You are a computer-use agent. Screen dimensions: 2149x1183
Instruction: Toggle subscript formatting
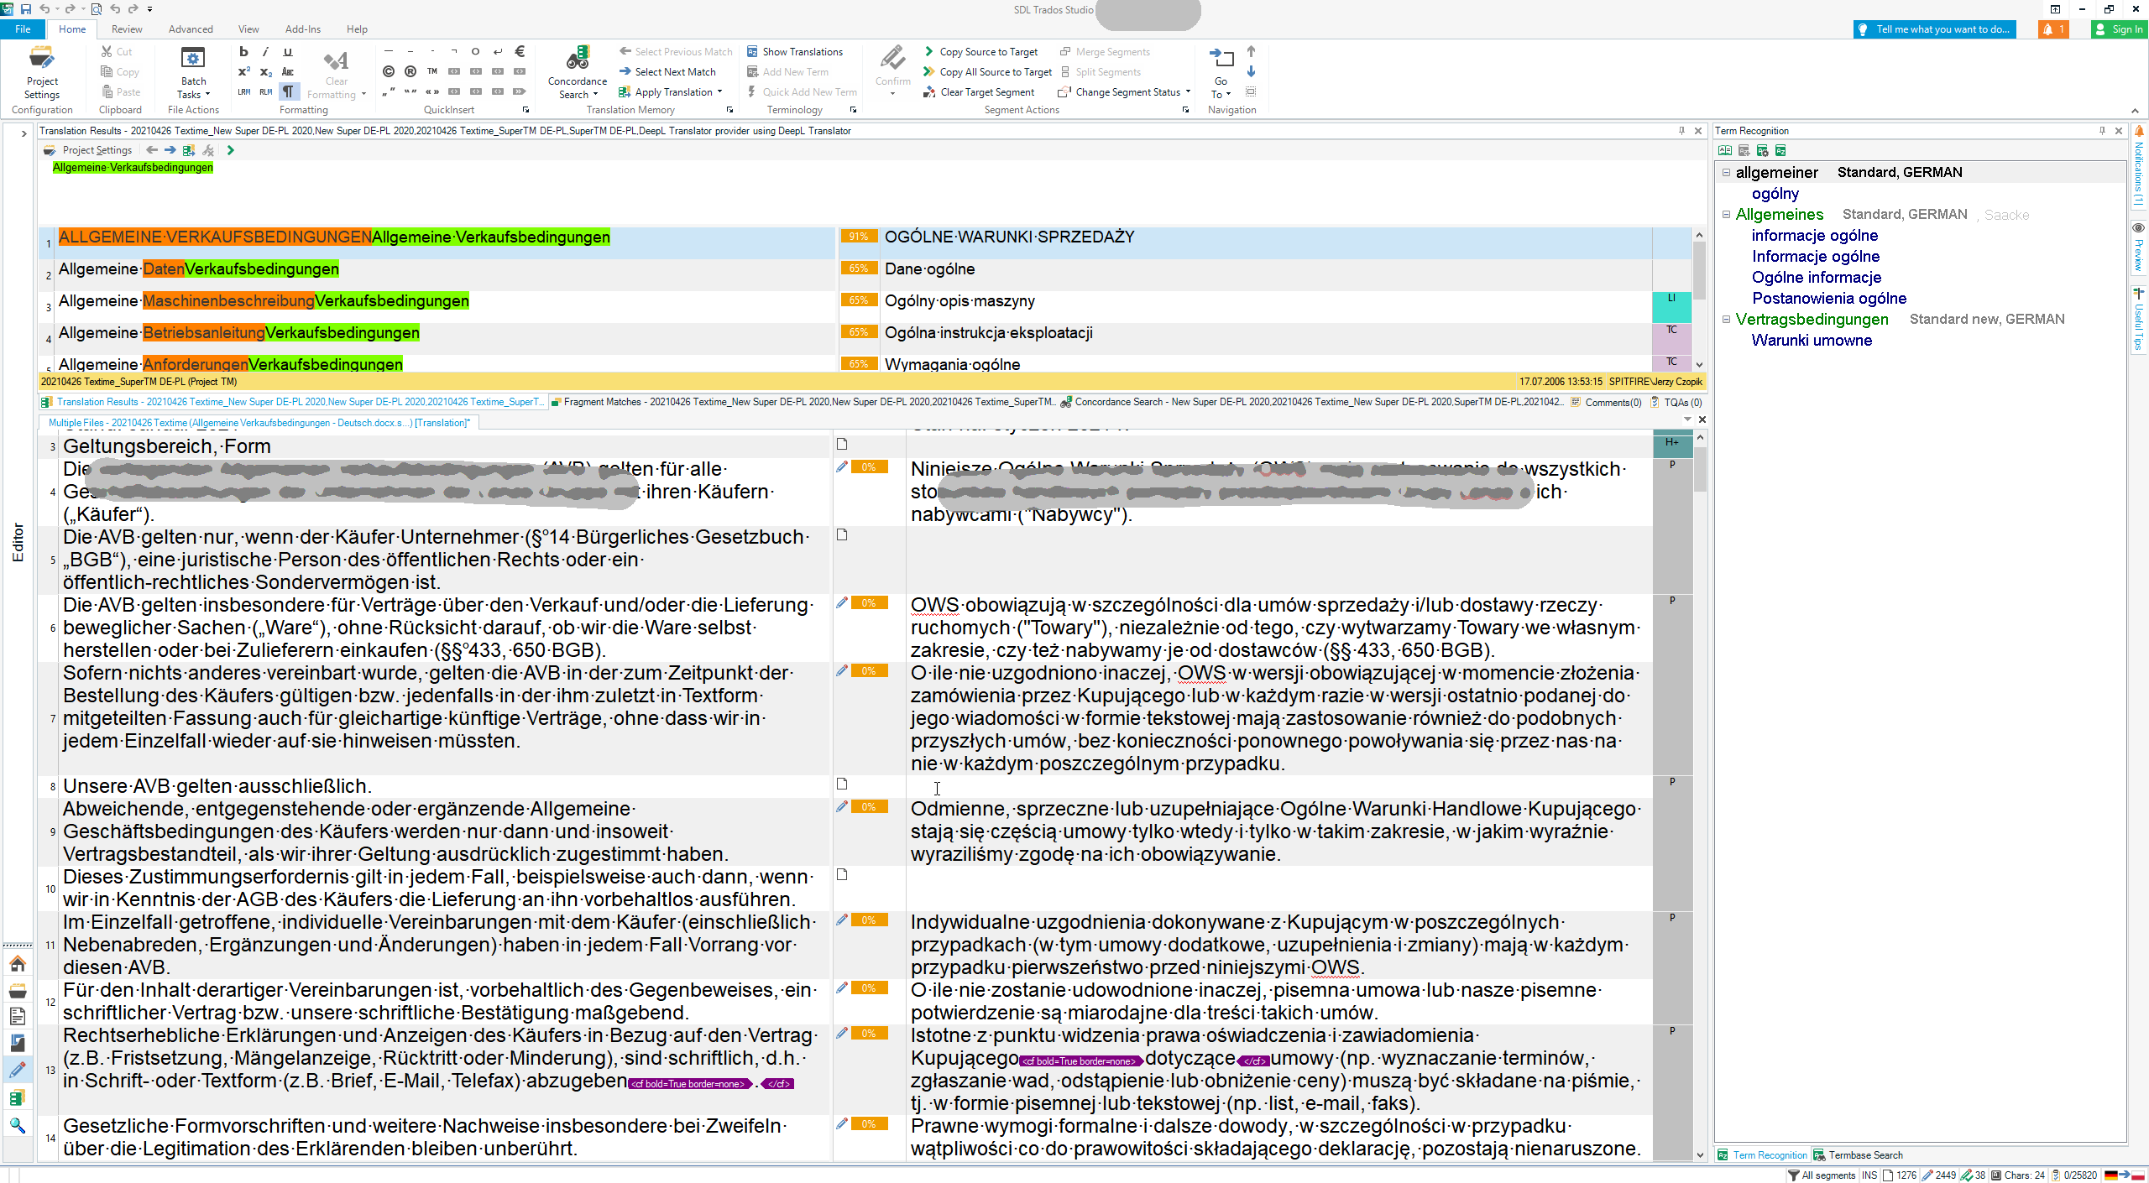(264, 73)
